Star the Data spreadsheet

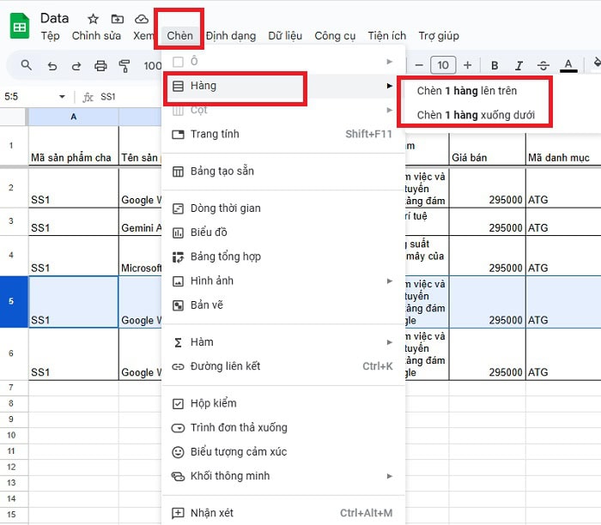(x=93, y=19)
